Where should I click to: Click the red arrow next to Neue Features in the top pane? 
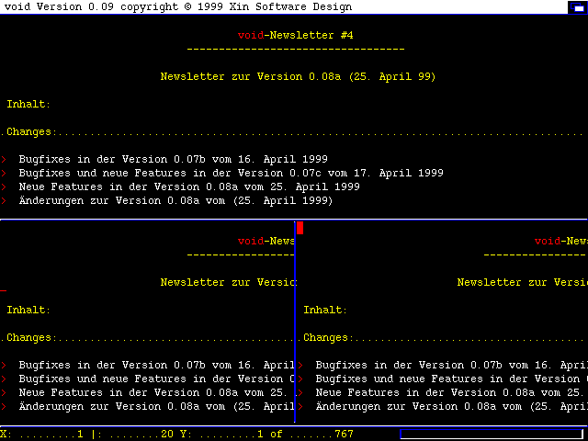pyautogui.click(x=4, y=187)
